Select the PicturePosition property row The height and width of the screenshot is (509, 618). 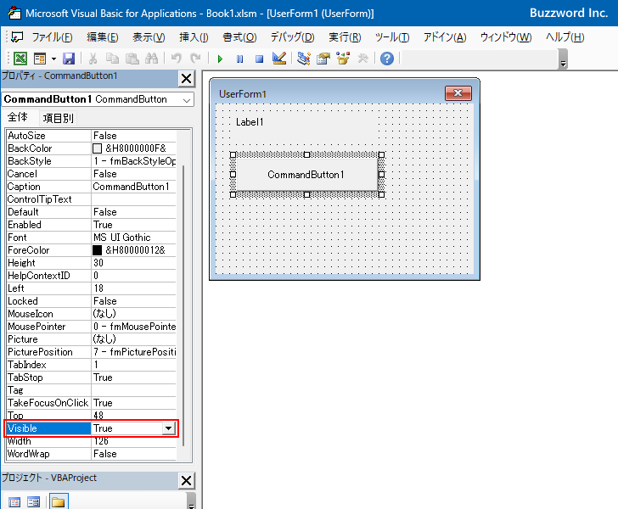(x=91, y=352)
